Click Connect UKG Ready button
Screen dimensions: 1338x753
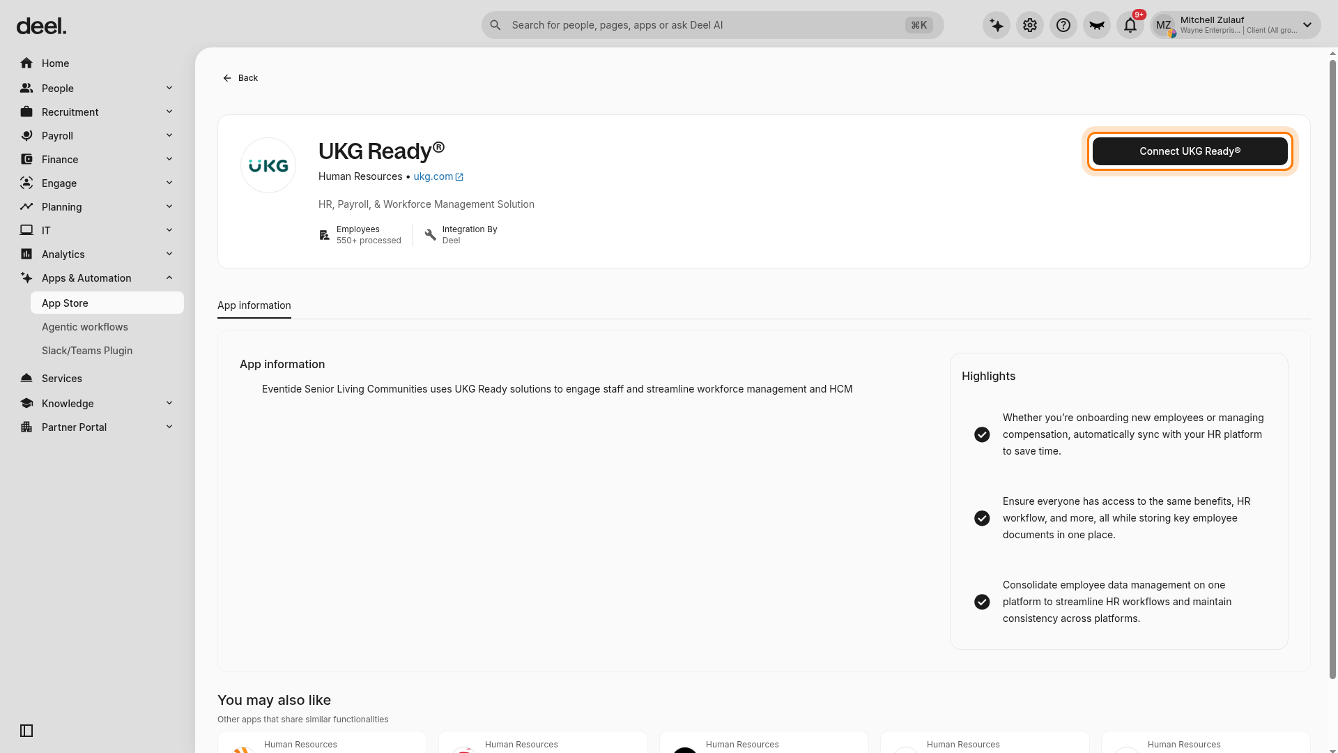(1190, 151)
